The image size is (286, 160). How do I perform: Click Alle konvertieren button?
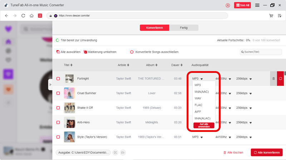click(x=267, y=153)
